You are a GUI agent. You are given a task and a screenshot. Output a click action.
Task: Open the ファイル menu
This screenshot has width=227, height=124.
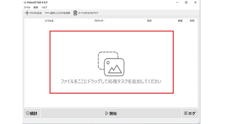coord(27,7)
